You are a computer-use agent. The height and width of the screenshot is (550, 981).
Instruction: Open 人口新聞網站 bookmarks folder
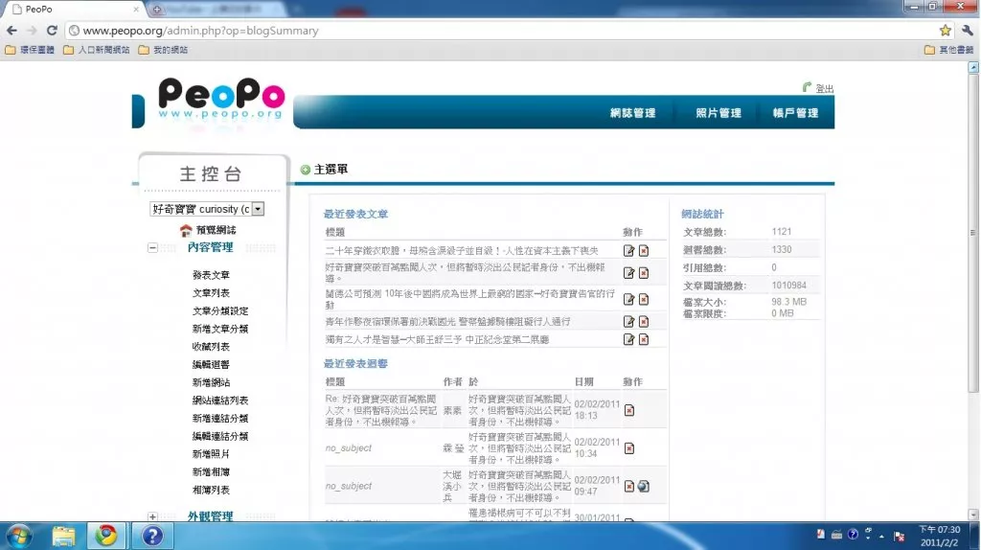click(x=97, y=50)
